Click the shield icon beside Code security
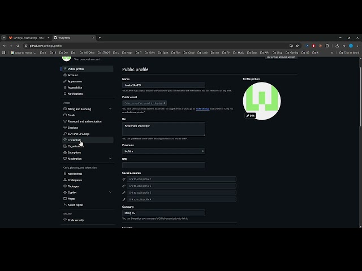Screen dimensions: 362x271 [x=65, y=220]
